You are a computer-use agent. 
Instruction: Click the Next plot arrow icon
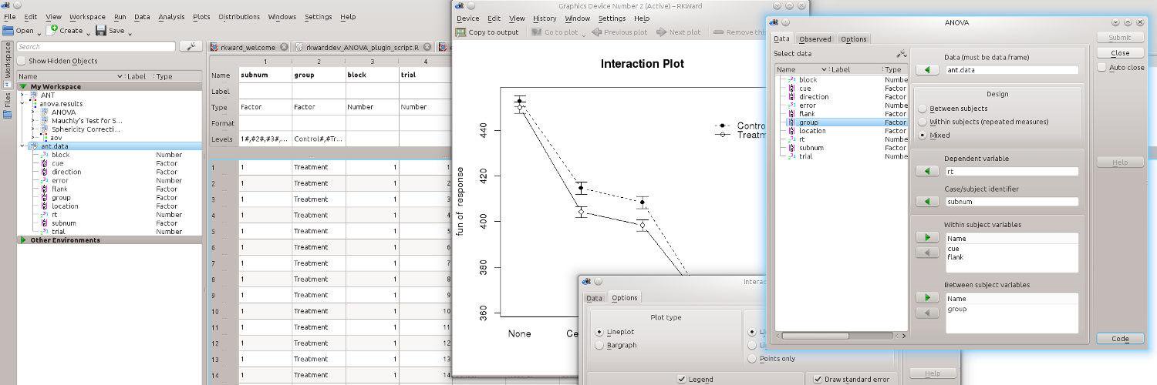tap(662, 32)
